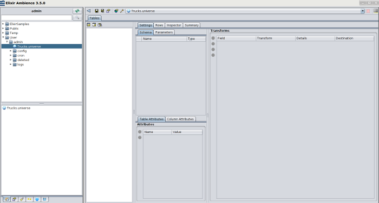Click the Trucks.universe address field

click(244, 11)
